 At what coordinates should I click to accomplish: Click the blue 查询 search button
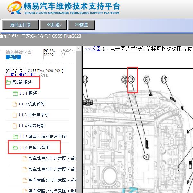(x=13, y=57)
